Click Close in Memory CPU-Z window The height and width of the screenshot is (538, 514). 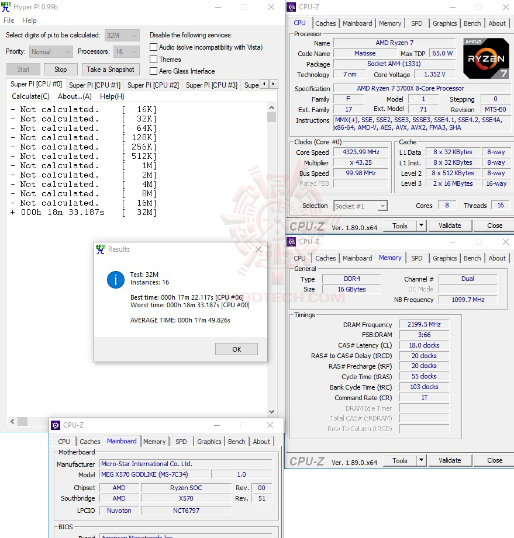(x=495, y=460)
